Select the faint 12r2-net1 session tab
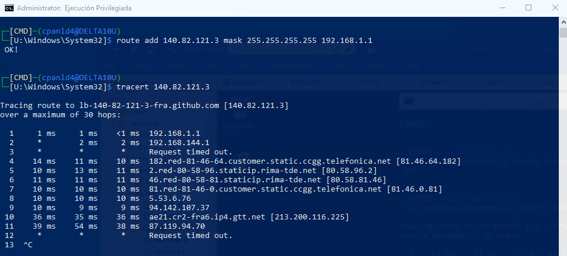The height and width of the screenshot is (256, 567). click(x=428, y=82)
